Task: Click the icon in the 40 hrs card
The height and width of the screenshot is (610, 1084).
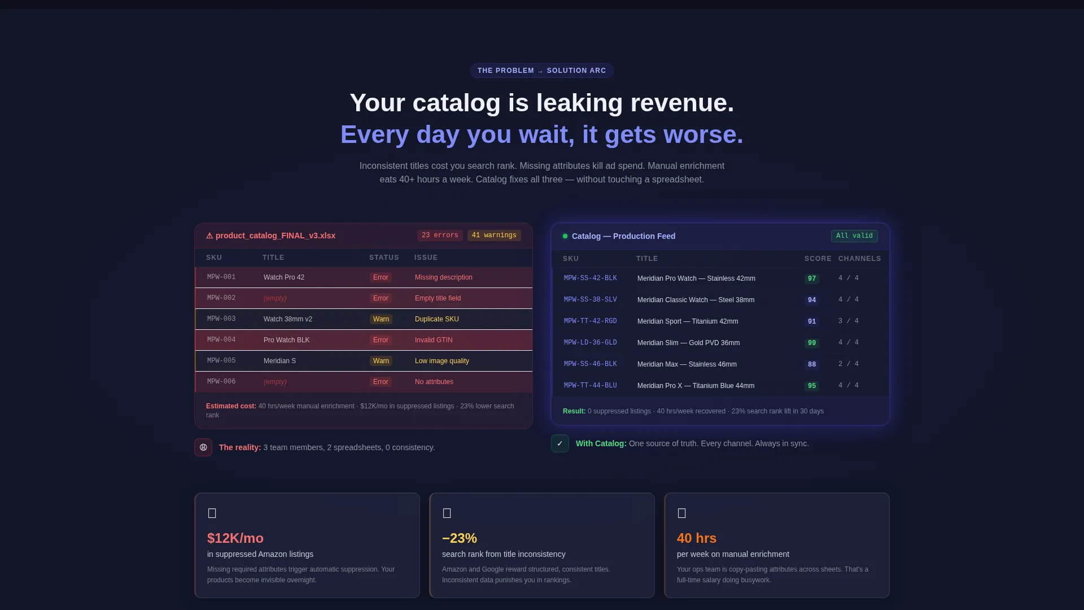Action: pos(682,513)
